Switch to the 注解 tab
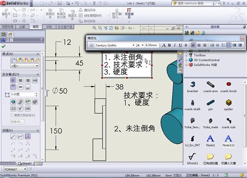247x178 pixels. point(22,27)
